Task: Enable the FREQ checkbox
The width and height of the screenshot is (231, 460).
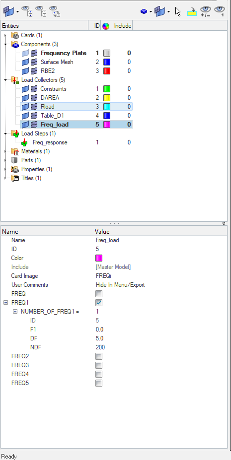Action: (99, 294)
